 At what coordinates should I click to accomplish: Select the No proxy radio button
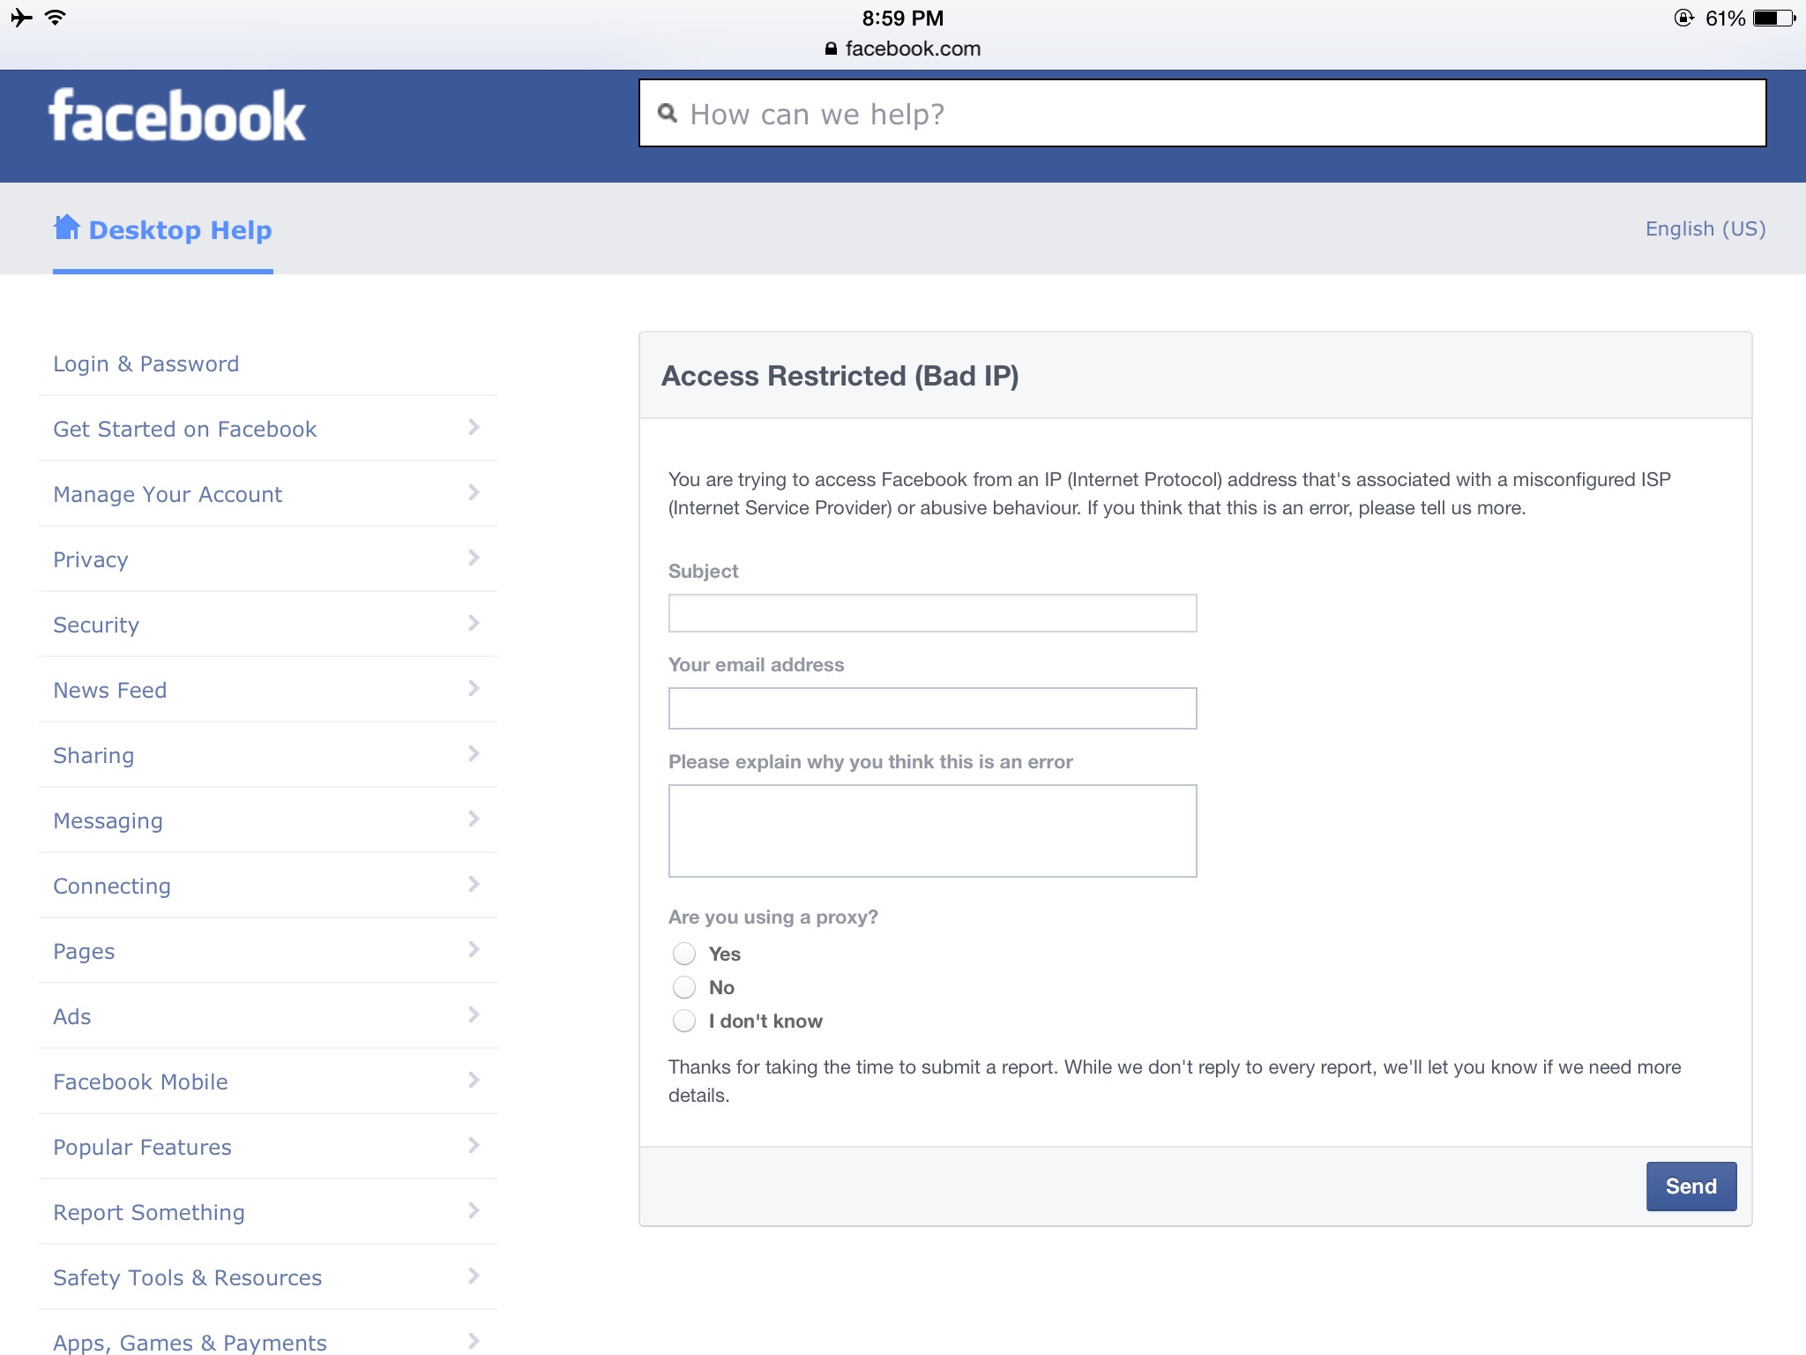pyautogui.click(x=684, y=987)
